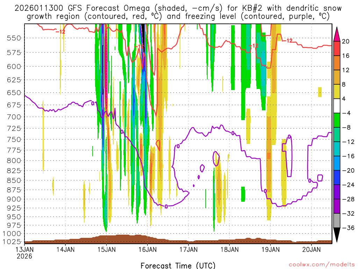Click the 16JAN date label

coord(148,249)
